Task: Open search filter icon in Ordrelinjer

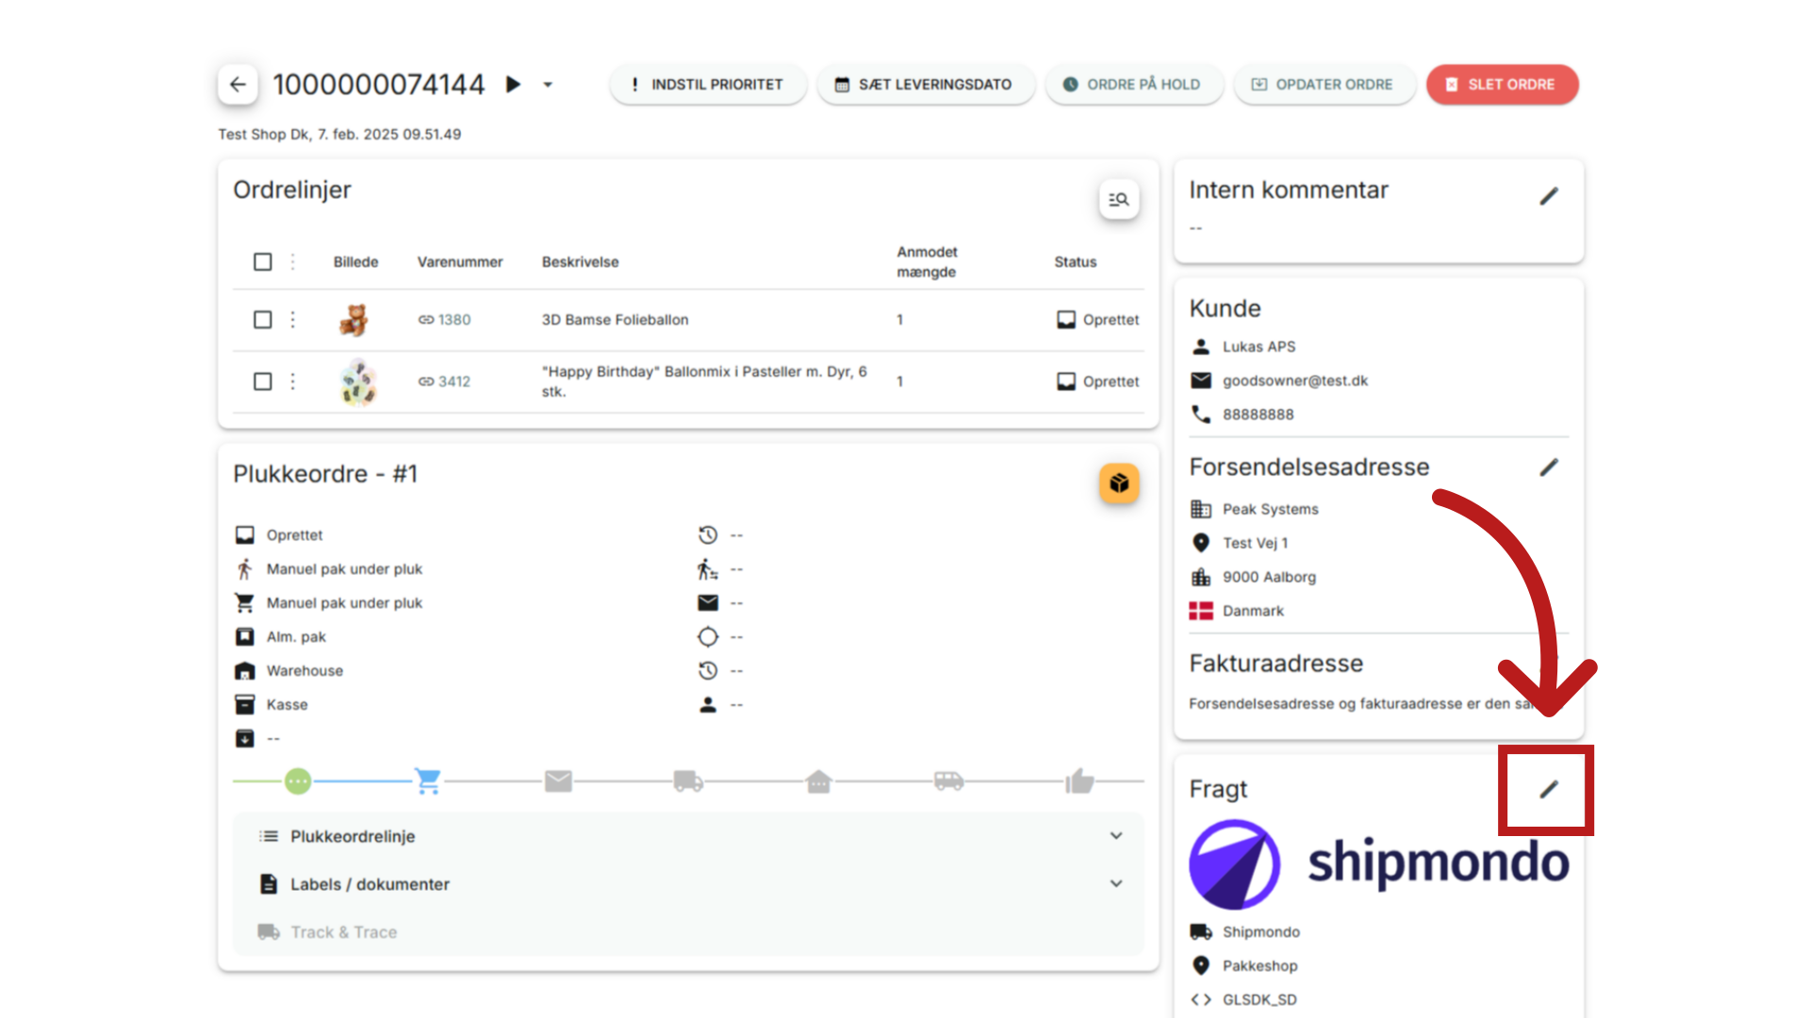Action: (x=1119, y=199)
